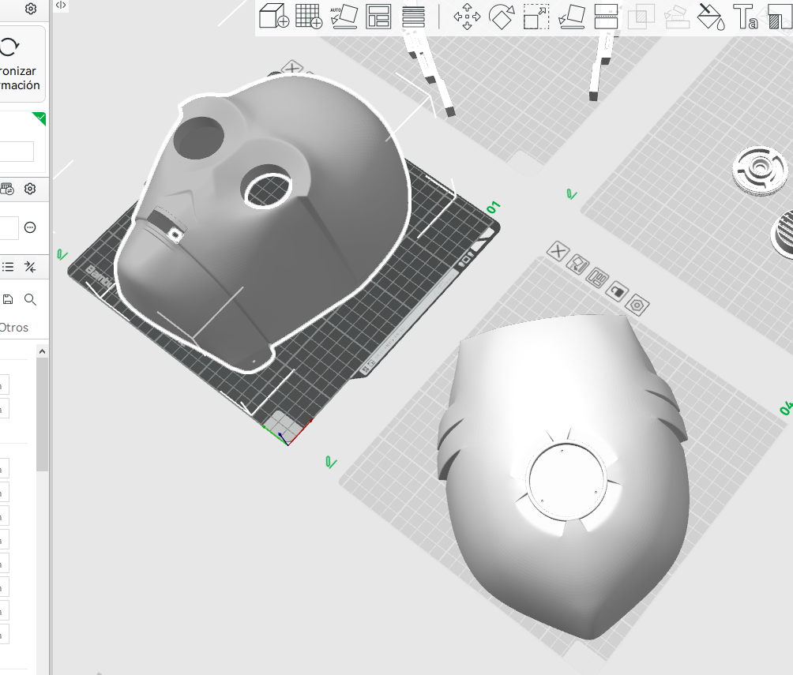Viewport: 793px width, 675px height.
Task: Open plate 04's hexagon settings icon
Action: click(637, 306)
